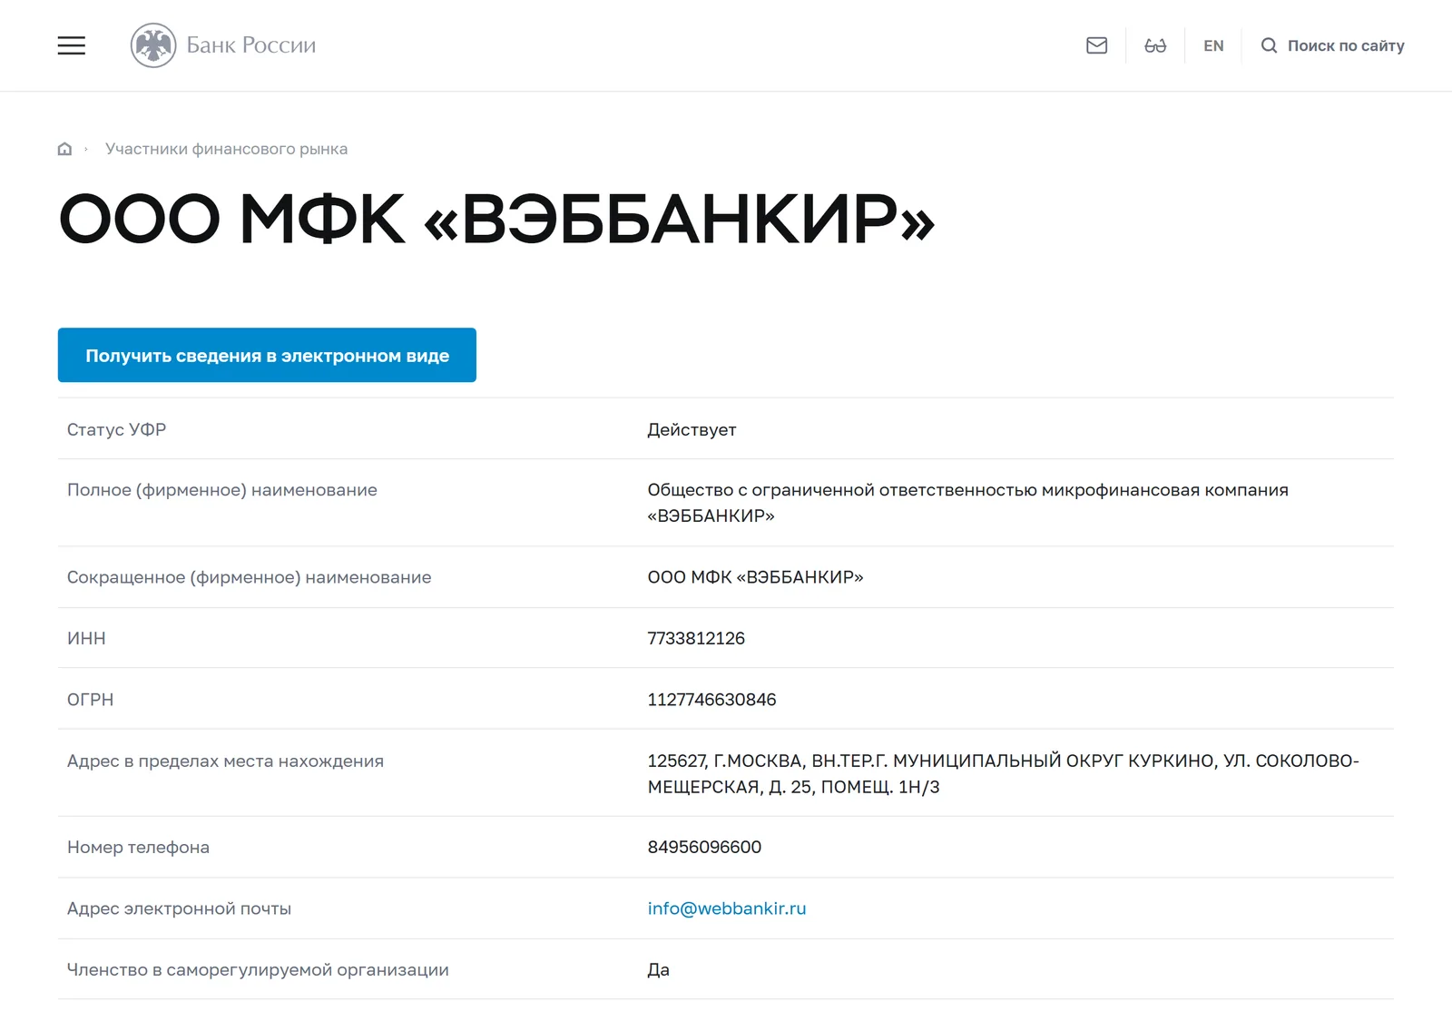The width and height of the screenshot is (1452, 1021).
Task: Open Поиск по сайту search
Action: (1332, 45)
